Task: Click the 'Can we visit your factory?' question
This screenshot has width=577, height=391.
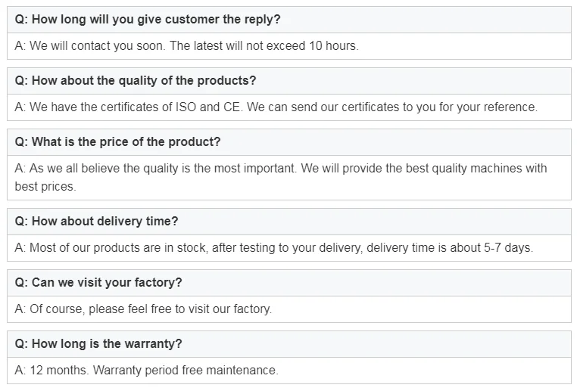Action: coord(98,283)
